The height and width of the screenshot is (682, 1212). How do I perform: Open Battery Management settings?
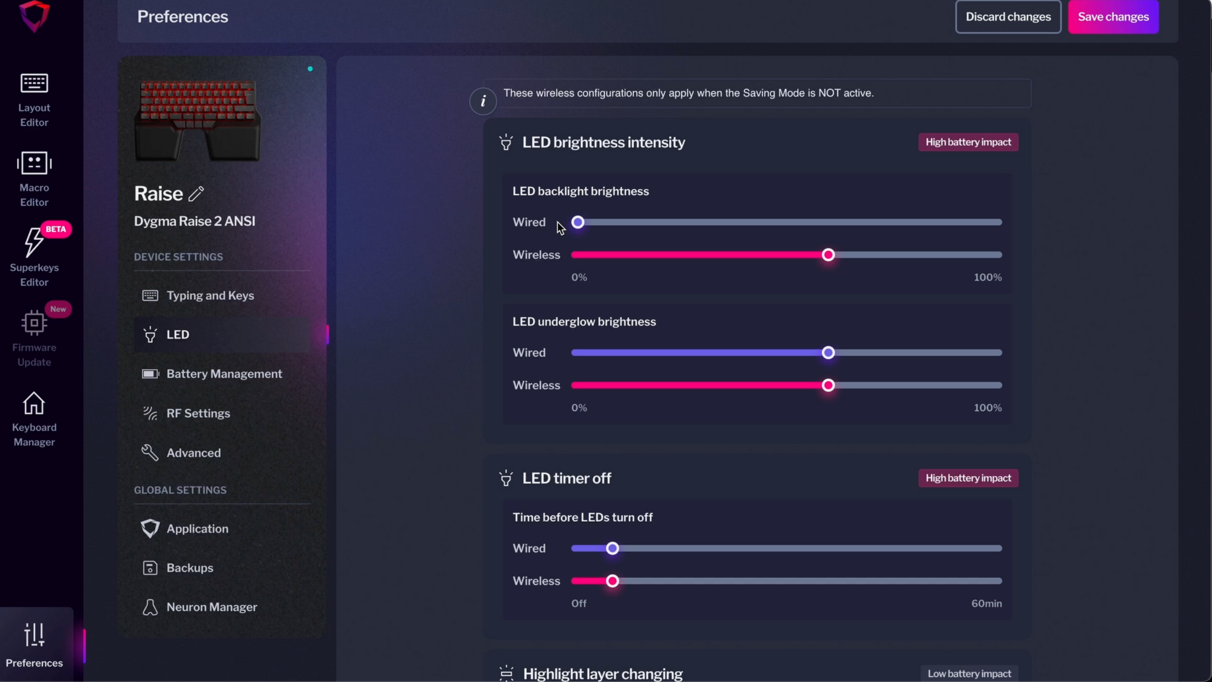[224, 374]
